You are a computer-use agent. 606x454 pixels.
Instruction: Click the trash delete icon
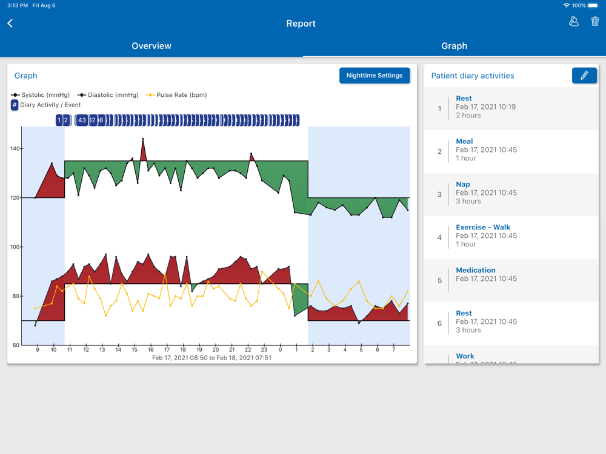(x=595, y=22)
